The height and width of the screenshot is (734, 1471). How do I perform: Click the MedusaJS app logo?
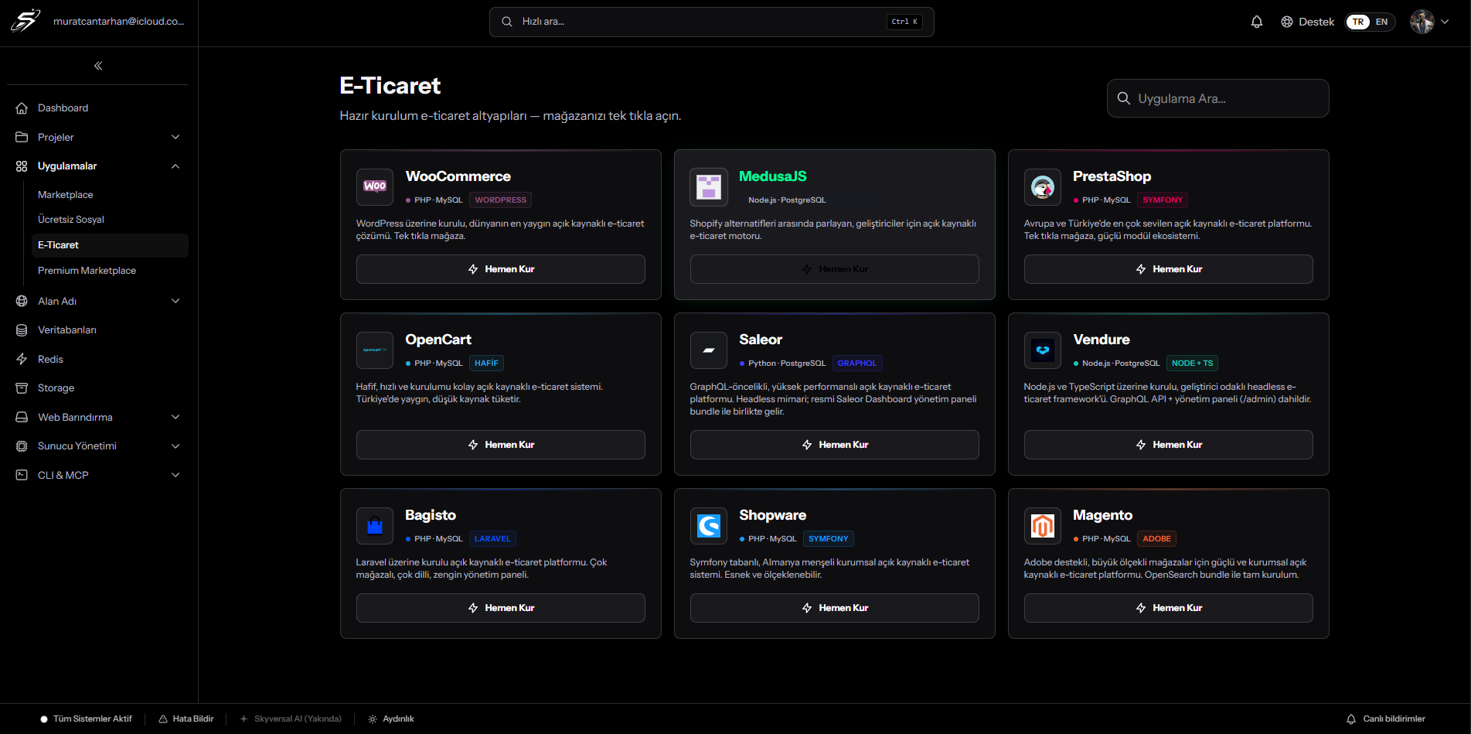point(709,186)
